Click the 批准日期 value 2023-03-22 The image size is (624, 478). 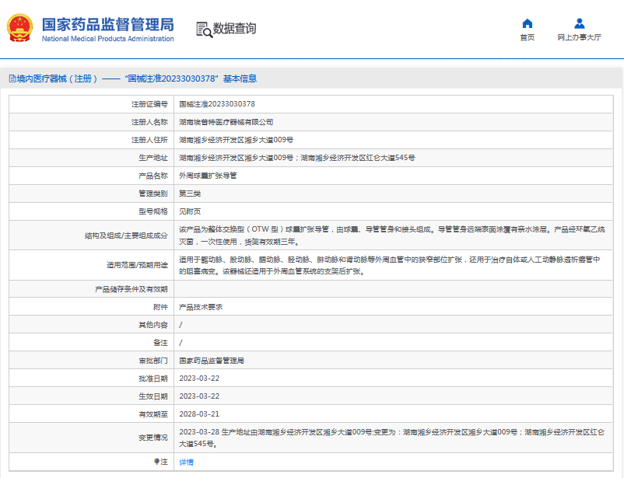tap(199, 379)
